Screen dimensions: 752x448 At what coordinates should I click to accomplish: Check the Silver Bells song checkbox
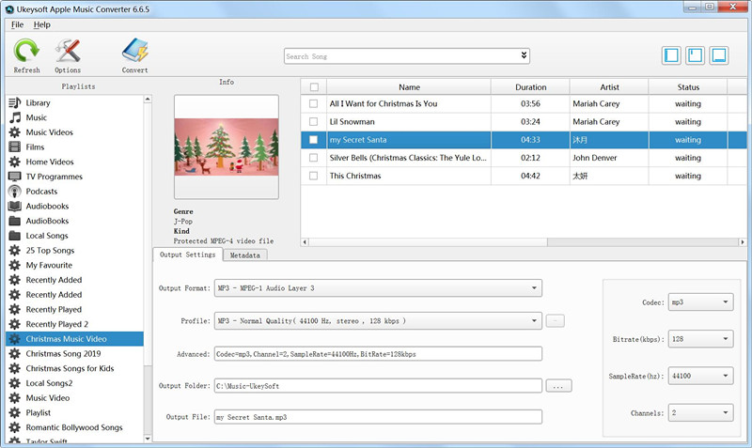pos(314,158)
